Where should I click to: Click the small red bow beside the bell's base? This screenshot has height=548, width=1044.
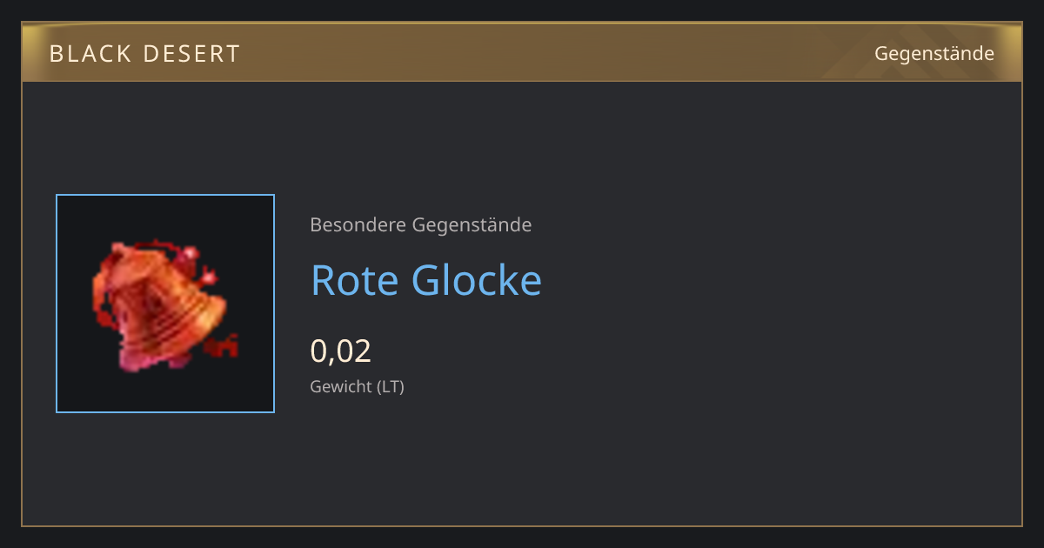(223, 345)
